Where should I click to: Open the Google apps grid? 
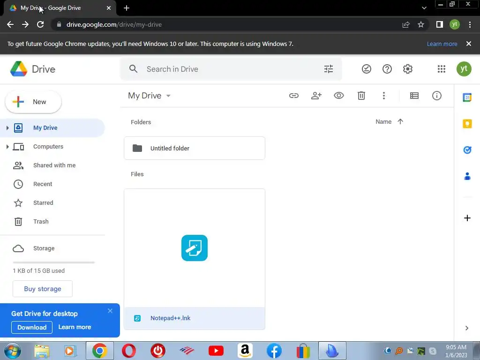coord(441,69)
